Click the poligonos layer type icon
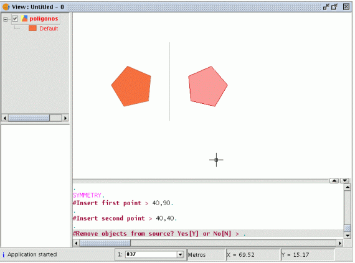The height and width of the screenshot is (263, 355). tap(24, 19)
